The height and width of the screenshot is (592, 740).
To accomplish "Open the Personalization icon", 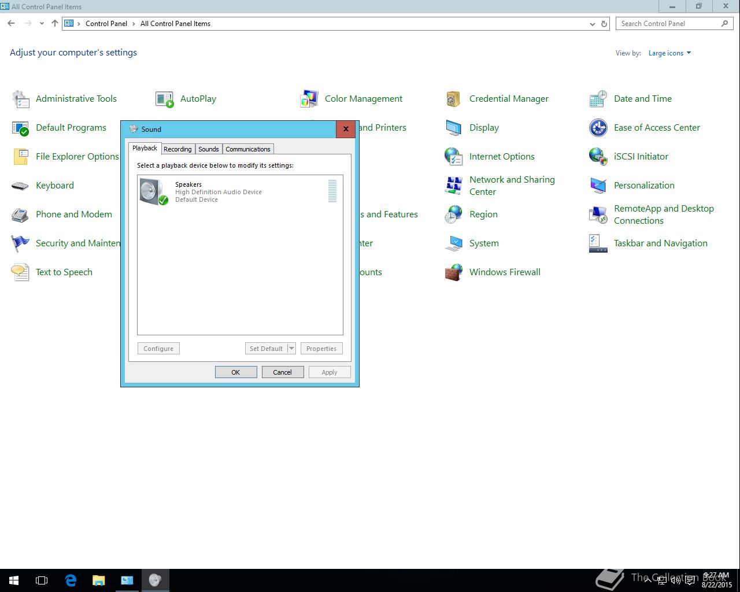I will pyautogui.click(x=598, y=186).
